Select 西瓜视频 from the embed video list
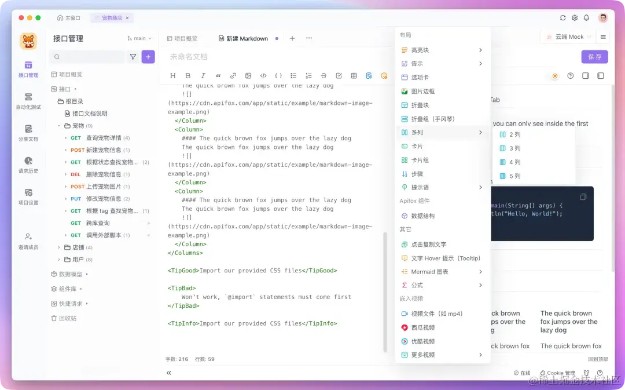 [x=442, y=328]
